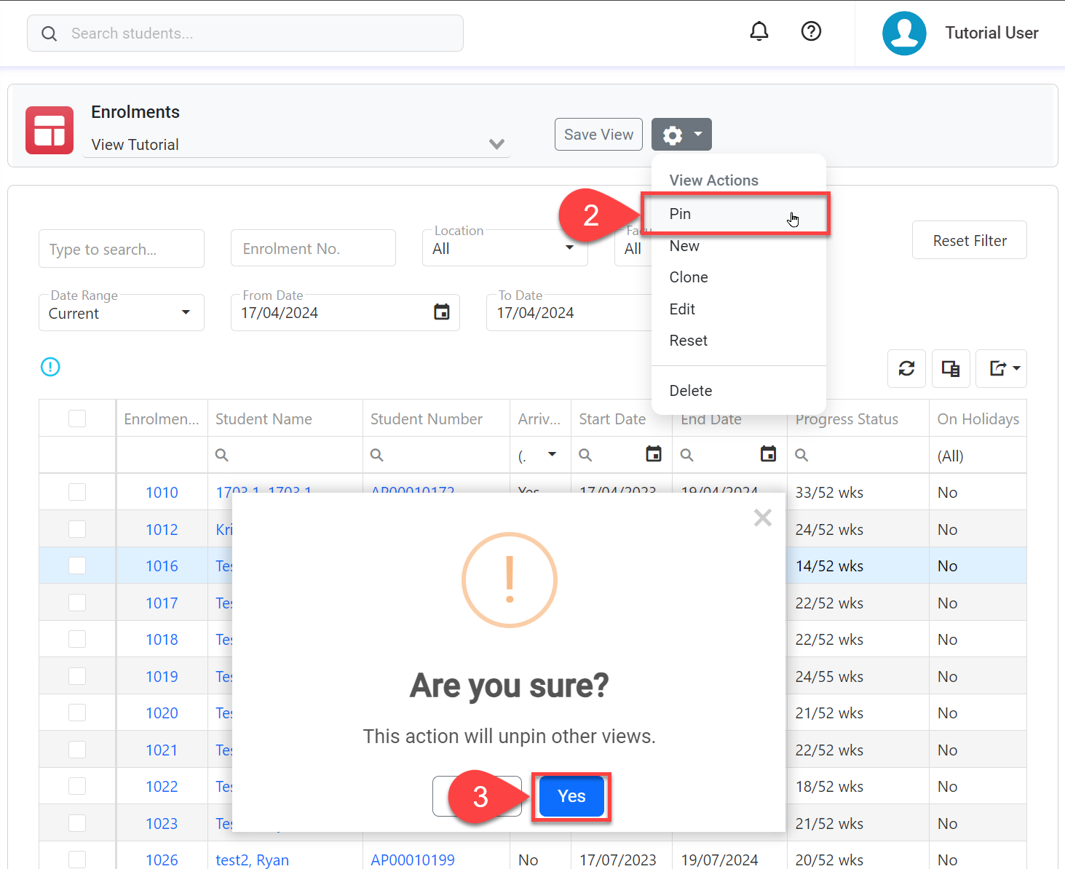
Task: Click the Progress Status filter search icon
Action: [801, 455]
